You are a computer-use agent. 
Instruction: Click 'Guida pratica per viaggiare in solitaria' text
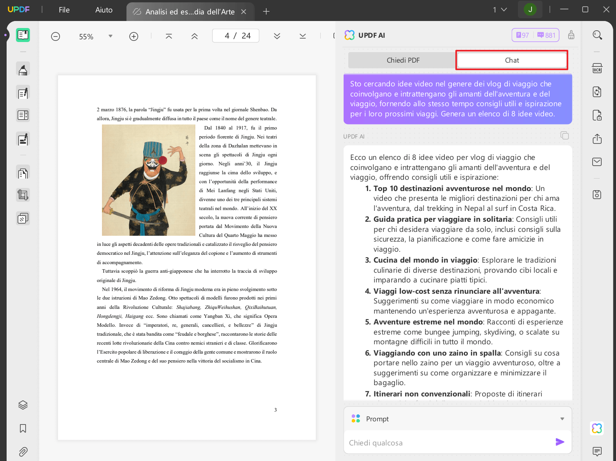442,219
